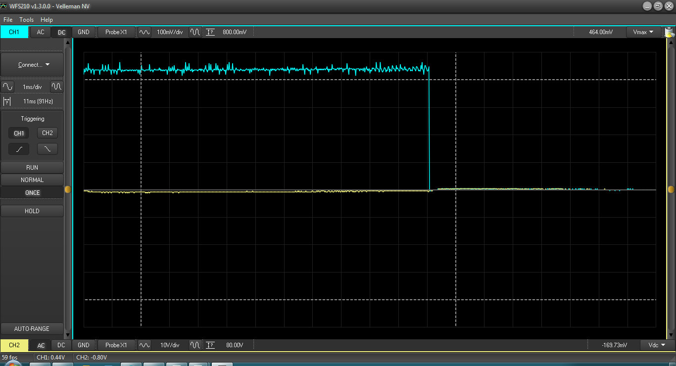
Task: Toggle CH1 Probe X1 setting
Action: coord(116,32)
